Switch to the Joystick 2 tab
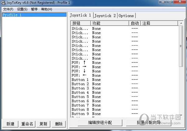This screenshot has height=131, width=187. click(105, 16)
